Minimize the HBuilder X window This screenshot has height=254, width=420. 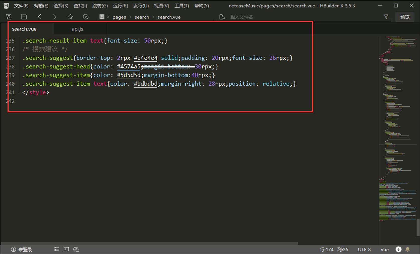[380, 5]
